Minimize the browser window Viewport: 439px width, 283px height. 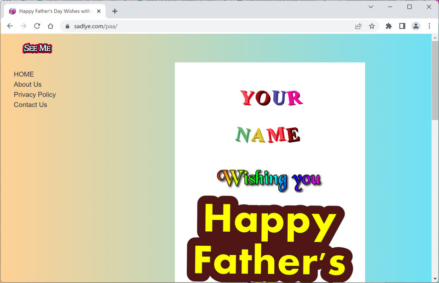click(390, 6)
